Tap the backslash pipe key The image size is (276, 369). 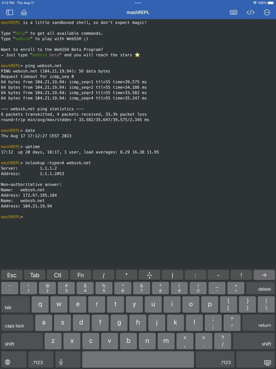click(266, 305)
